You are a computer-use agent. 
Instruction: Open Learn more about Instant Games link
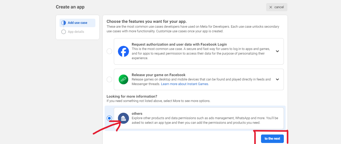pyautogui.click(x=185, y=84)
